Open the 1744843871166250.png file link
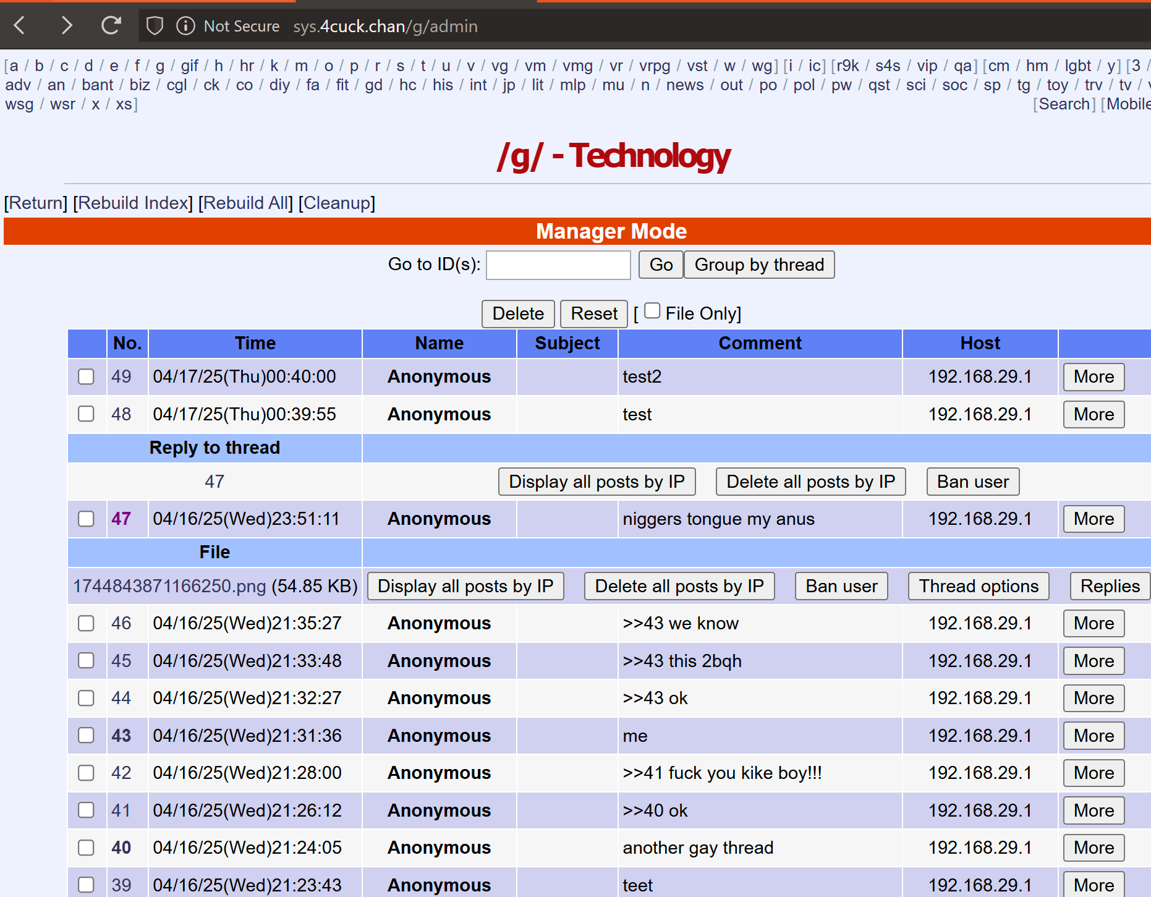 169,586
